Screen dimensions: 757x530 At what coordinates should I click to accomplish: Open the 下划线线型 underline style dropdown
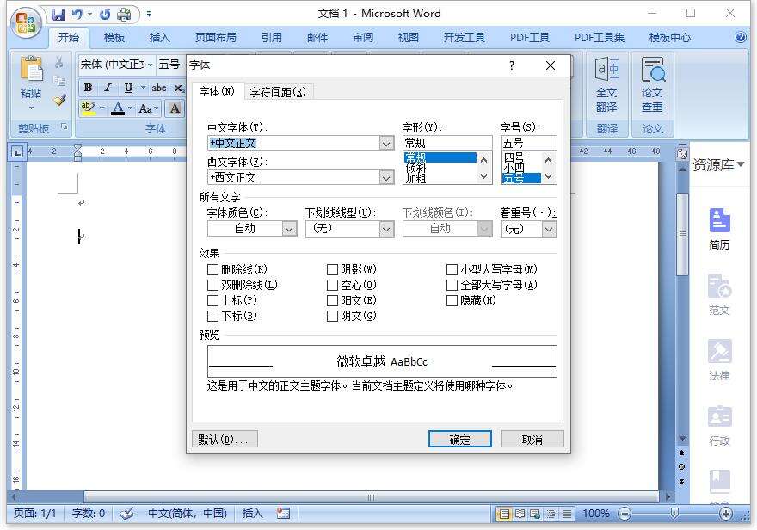point(386,229)
